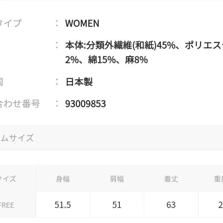Click the 合わせ番号 row label
Viewport: 223px width, 223px height.
point(19,104)
